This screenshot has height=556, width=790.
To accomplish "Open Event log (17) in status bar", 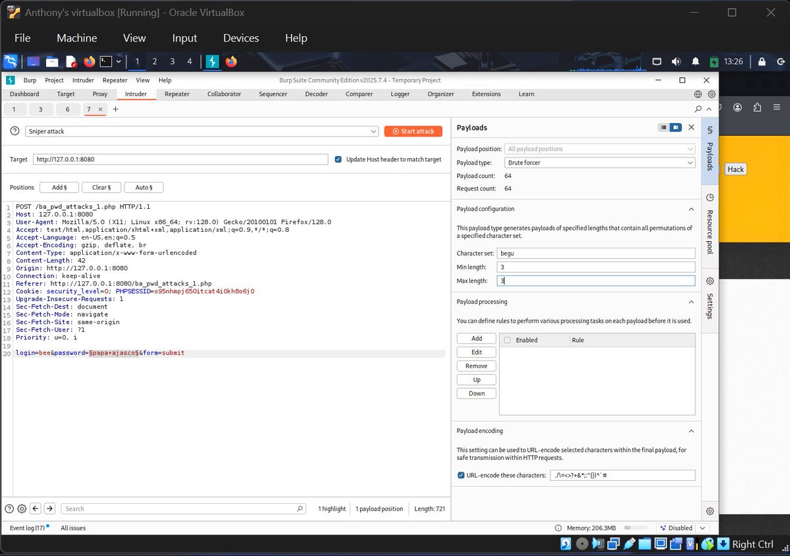I will [28, 528].
